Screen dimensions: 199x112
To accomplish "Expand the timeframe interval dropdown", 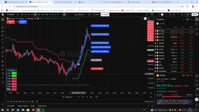I will coord(60,15).
